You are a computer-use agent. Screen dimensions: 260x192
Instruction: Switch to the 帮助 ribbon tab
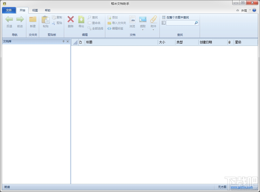click(48, 10)
